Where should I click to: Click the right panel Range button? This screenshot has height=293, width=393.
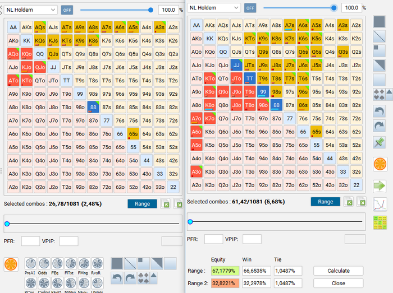(x=326, y=202)
